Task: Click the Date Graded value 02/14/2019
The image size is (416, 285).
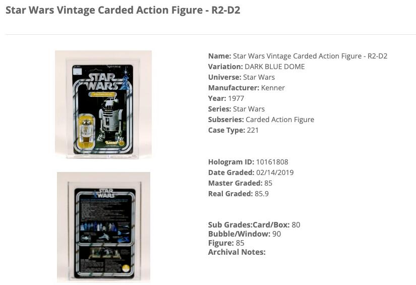Action: 275,173
